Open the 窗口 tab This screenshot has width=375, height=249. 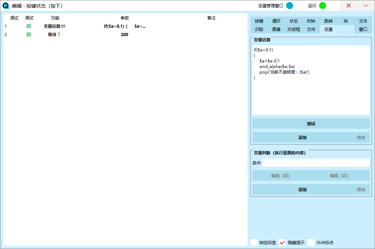pyautogui.click(x=363, y=29)
